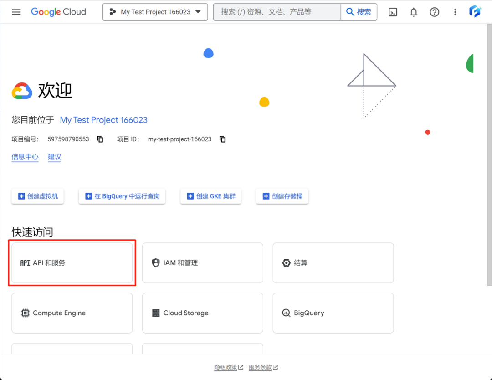Click the Cloud Storage icon
Screen dimensions: 492x380
coord(156,313)
